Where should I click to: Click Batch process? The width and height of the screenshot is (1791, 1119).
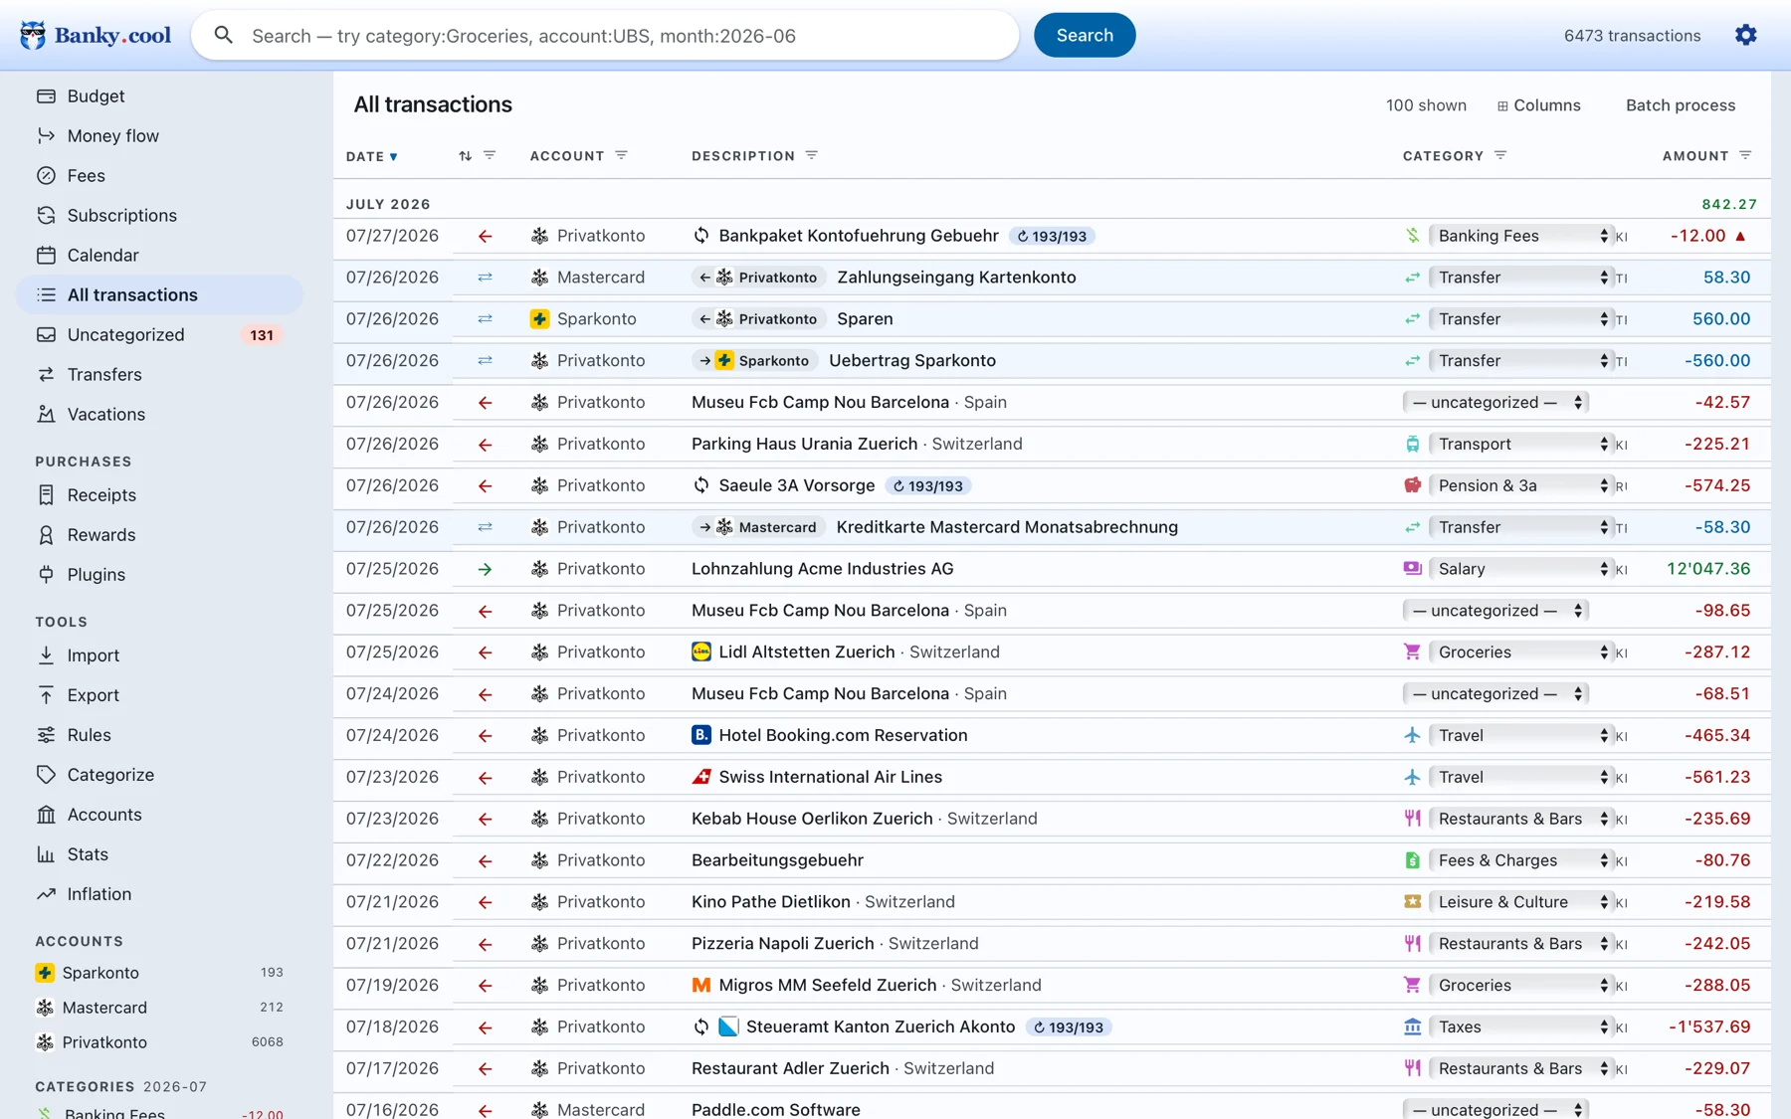(1681, 105)
